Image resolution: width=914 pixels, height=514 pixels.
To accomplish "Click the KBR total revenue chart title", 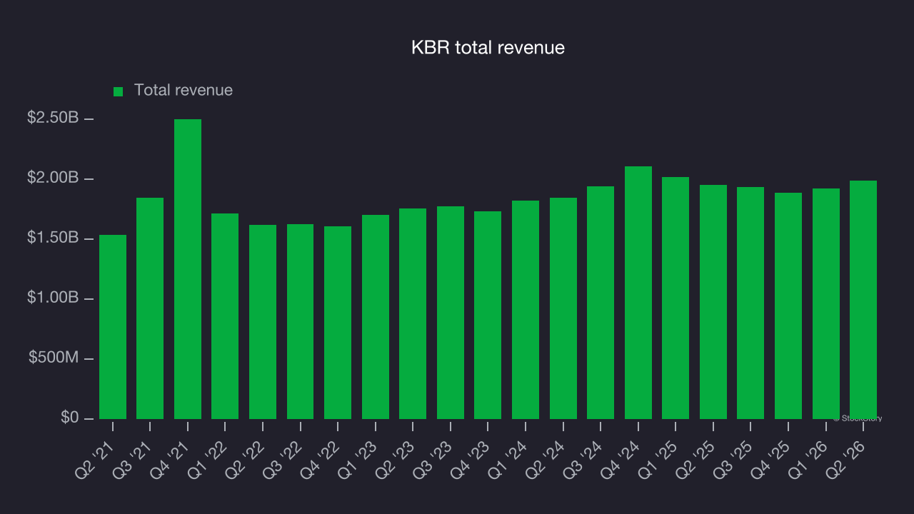I will 488,48.
